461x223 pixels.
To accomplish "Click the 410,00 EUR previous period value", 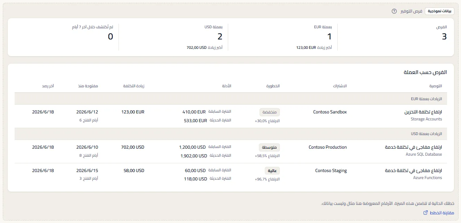I will pyautogui.click(x=194, y=112).
